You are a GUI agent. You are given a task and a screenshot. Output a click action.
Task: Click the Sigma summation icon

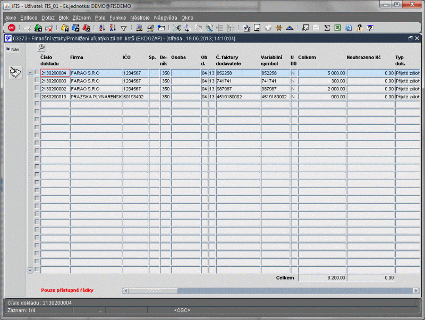tap(327, 28)
